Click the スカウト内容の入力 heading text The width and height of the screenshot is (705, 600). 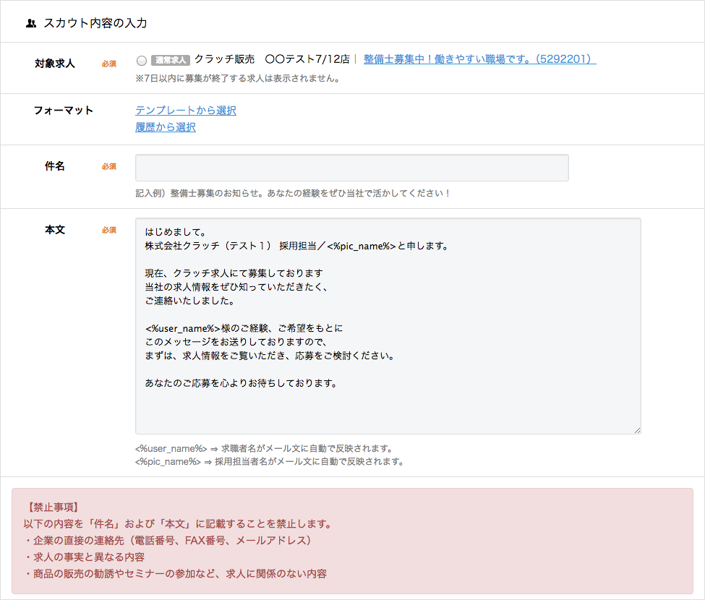pyautogui.click(x=95, y=23)
